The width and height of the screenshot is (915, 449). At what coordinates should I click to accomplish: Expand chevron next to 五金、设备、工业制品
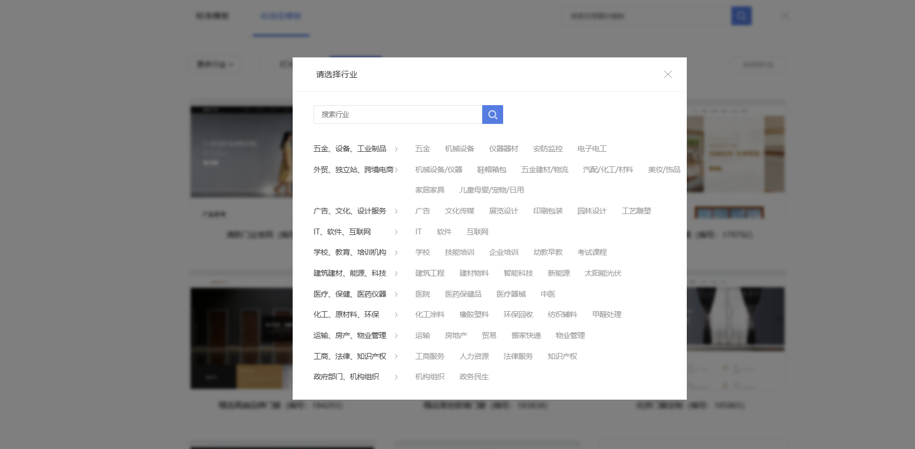point(396,149)
